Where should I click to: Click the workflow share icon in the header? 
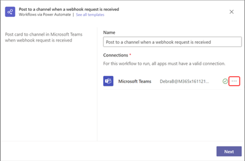10,12
